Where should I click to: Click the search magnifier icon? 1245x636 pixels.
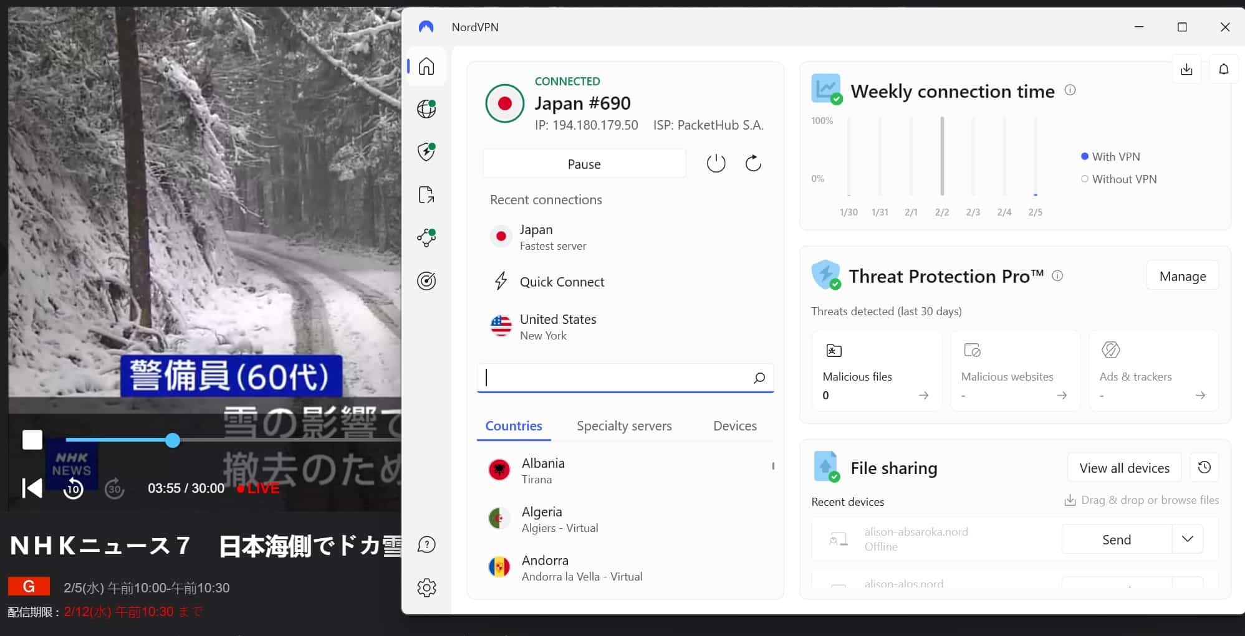[759, 377]
